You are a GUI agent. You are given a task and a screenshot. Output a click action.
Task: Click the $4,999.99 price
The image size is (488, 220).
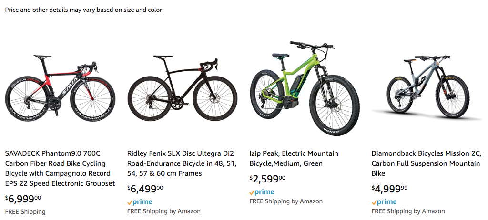(x=389, y=189)
